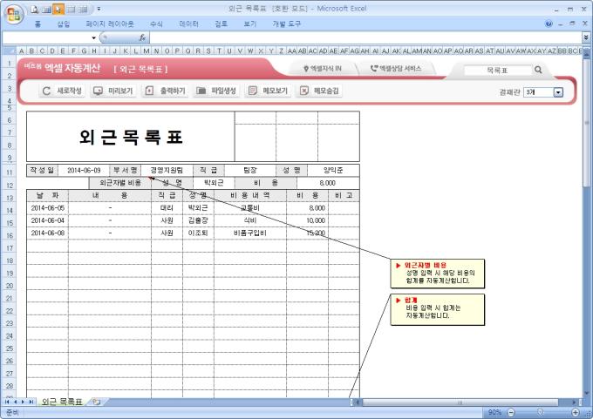Go to first sheet with tab navigation arrow

click(x=7, y=402)
